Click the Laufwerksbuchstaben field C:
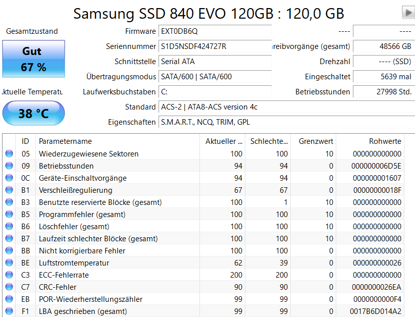 point(215,92)
